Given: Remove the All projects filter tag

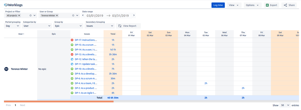Looking at the screenshot, I should (x=19, y=16).
